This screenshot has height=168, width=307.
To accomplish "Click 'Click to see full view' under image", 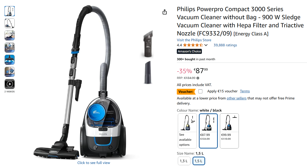I will [94, 163].
